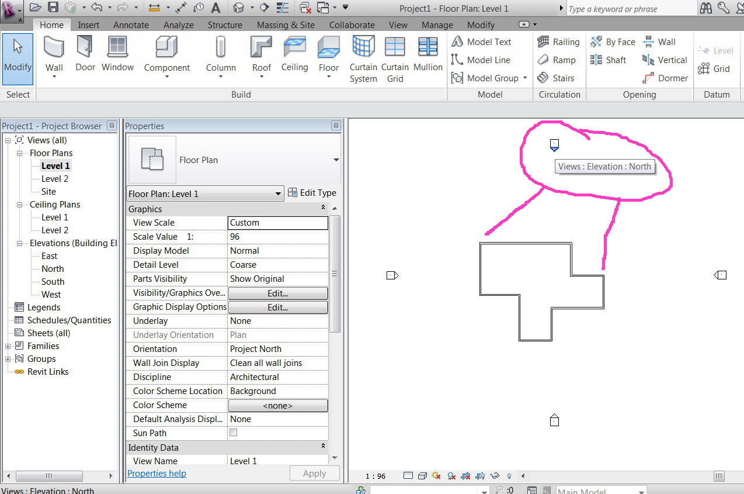The width and height of the screenshot is (744, 494).
Task: Open the Massing & Site tab
Action: [286, 25]
